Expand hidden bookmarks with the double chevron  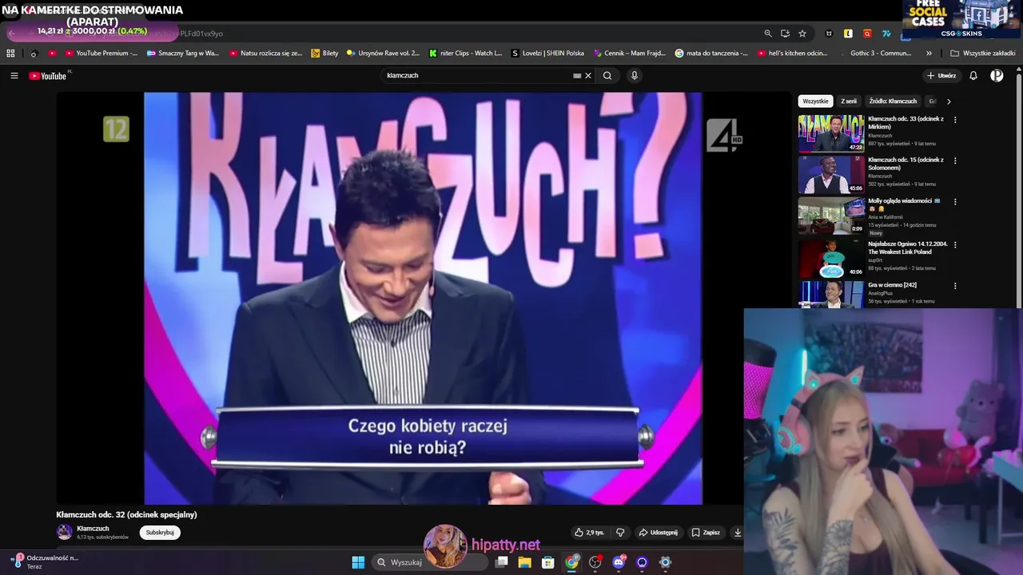coord(929,54)
